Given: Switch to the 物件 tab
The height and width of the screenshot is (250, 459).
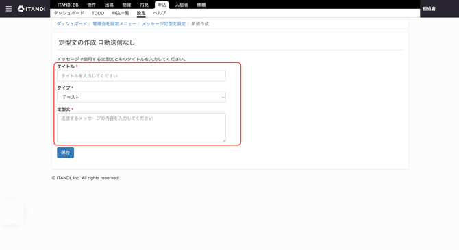Looking at the screenshot, I should point(91,5).
